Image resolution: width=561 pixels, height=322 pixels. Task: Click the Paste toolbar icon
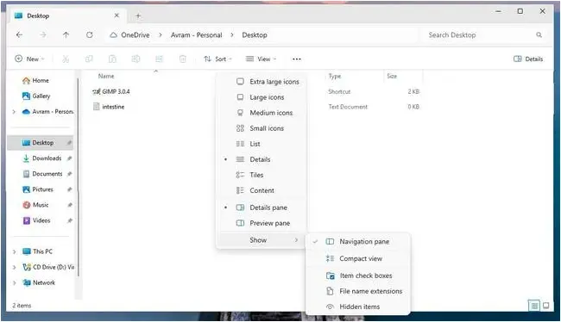pyautogui.click(x=112, y=59)
